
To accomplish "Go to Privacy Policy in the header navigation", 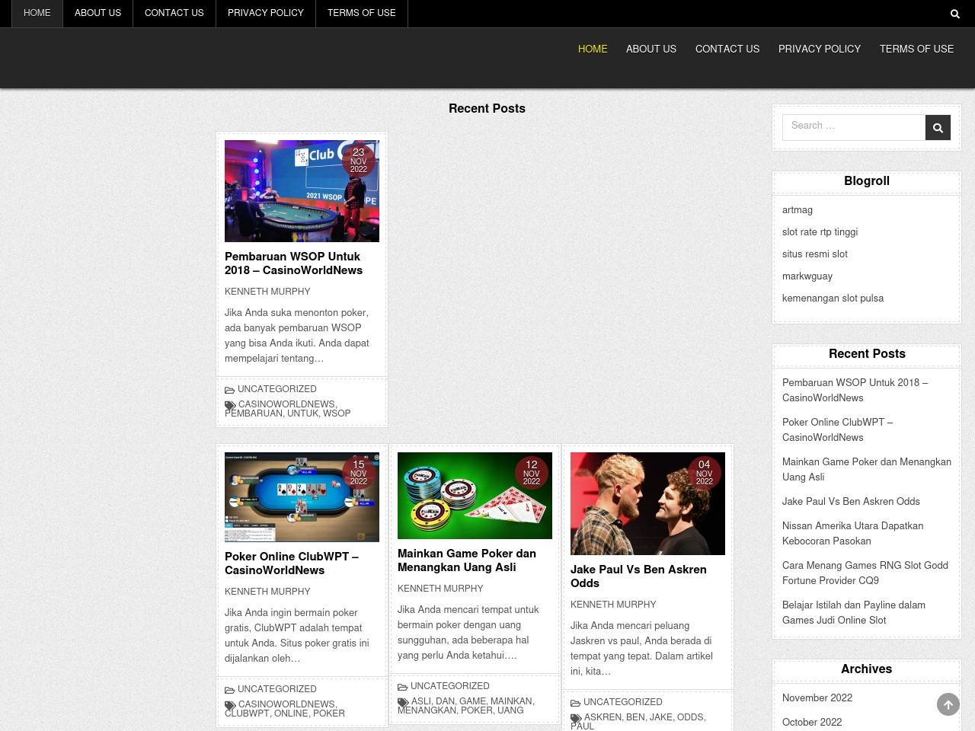I will pos(820,49).
